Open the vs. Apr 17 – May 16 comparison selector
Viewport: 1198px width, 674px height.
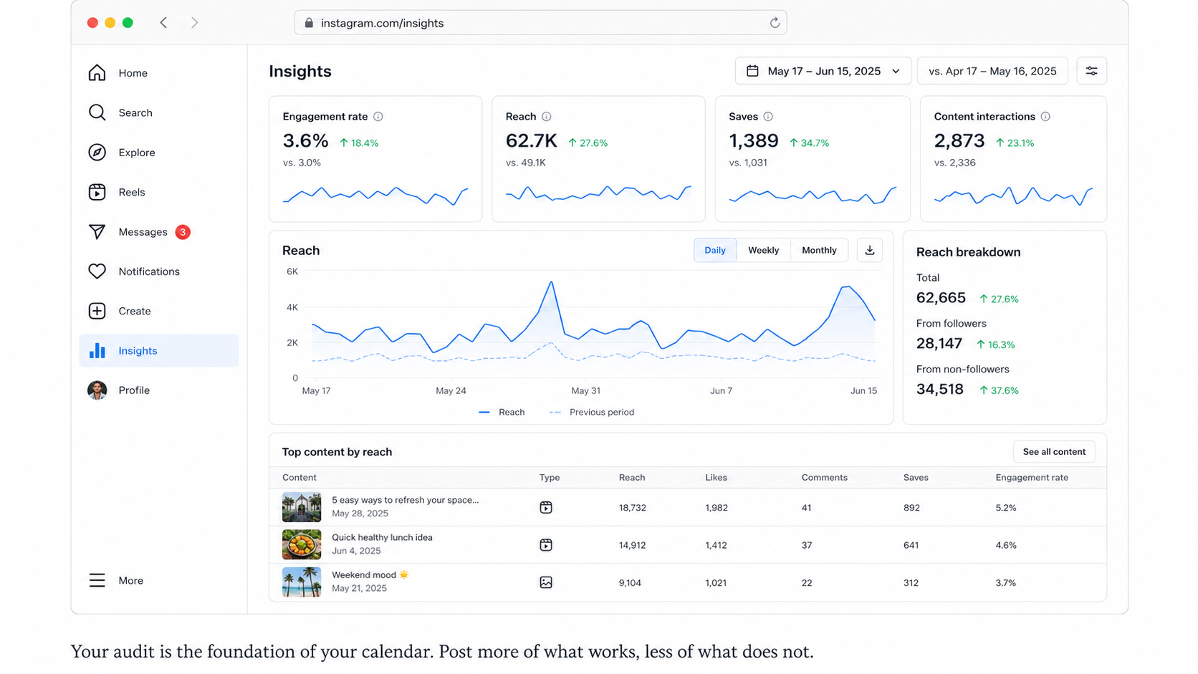pos(992,71)
